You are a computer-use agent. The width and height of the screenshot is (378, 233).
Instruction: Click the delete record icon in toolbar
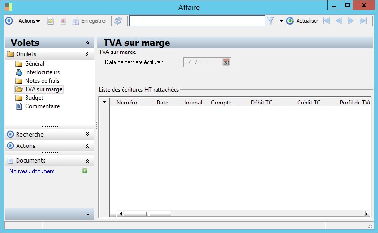[x=62, y=21]
